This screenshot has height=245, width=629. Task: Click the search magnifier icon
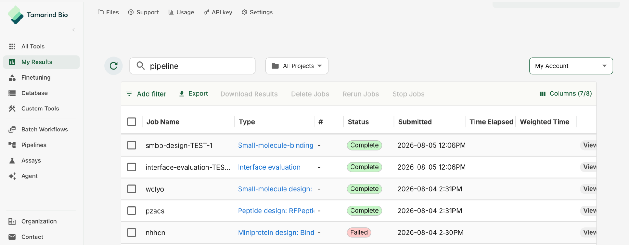click(x=140, y=66)
